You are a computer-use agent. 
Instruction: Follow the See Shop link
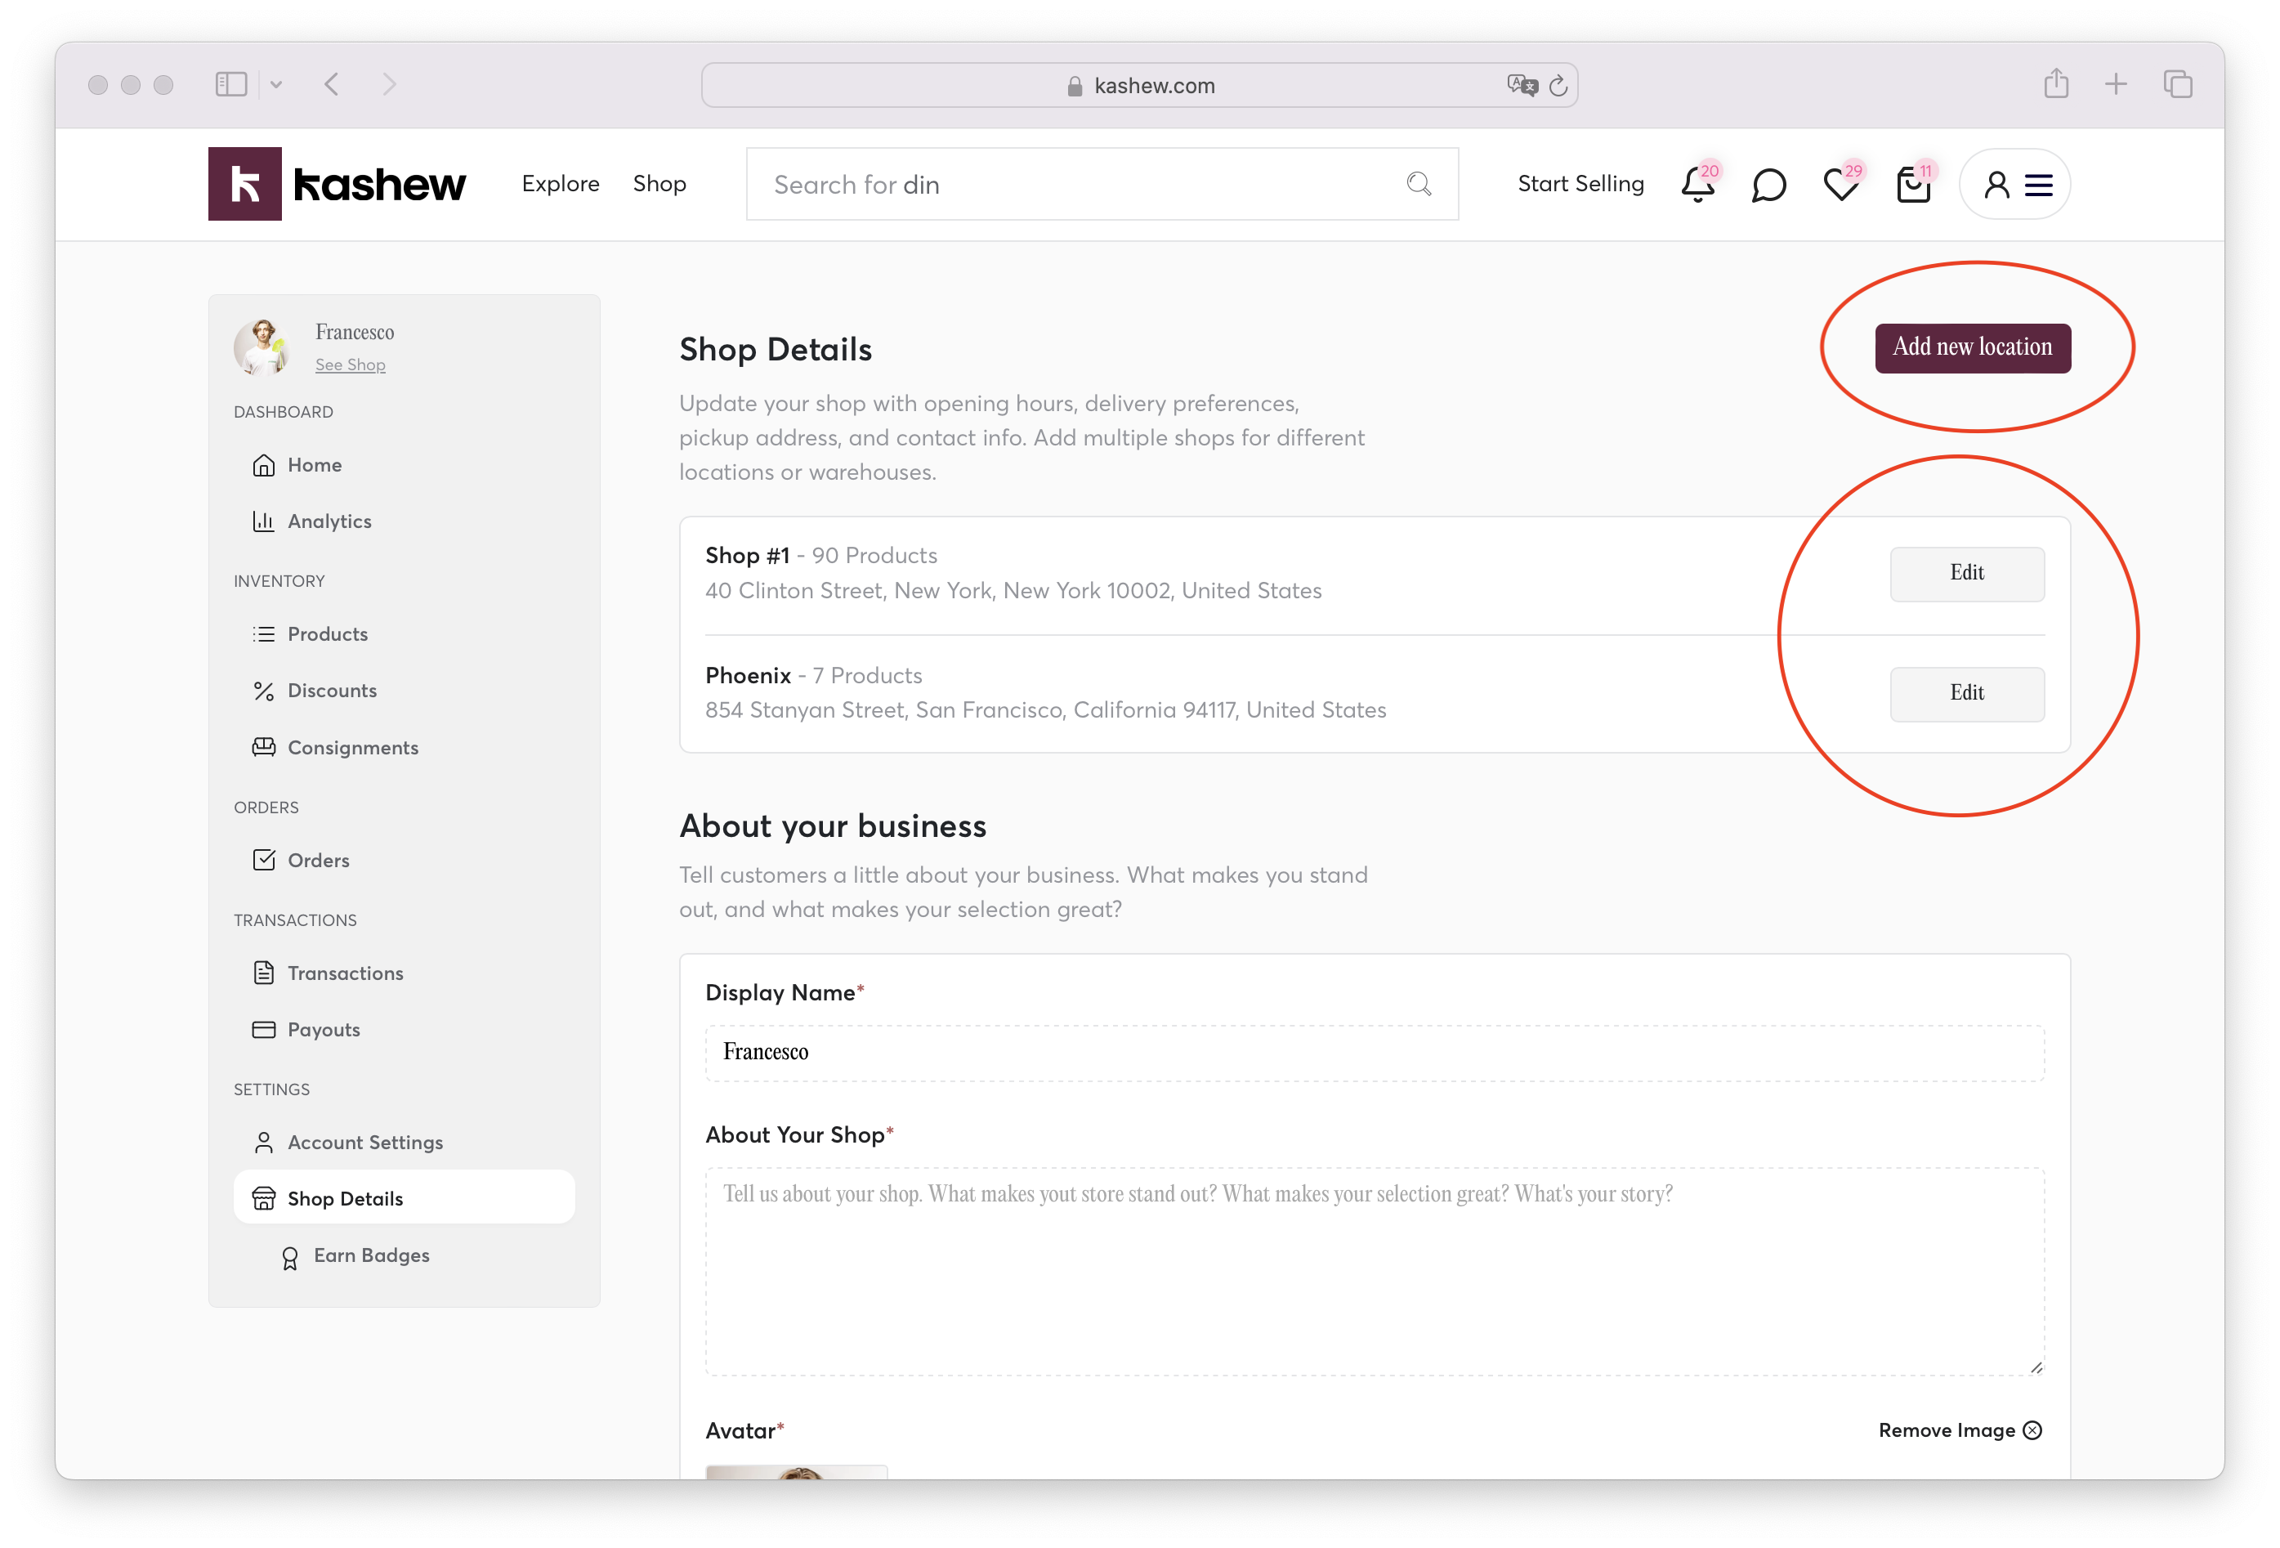[351, 365]
